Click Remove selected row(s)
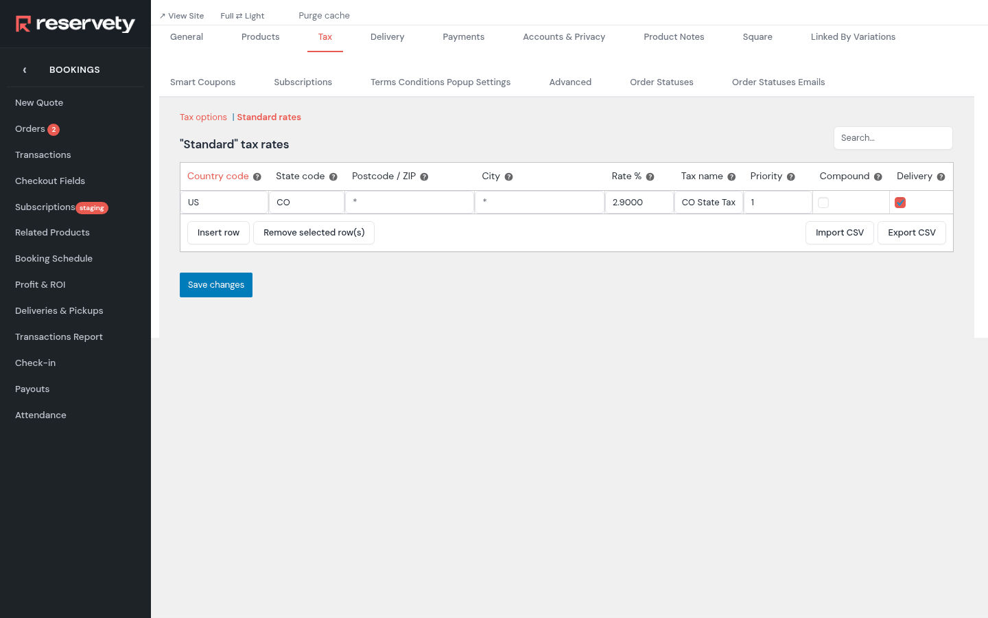The image size is (988, 618). pos(314,233)
